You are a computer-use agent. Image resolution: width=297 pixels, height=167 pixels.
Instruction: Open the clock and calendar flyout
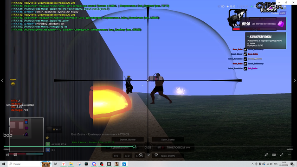(x=284, y=164)
